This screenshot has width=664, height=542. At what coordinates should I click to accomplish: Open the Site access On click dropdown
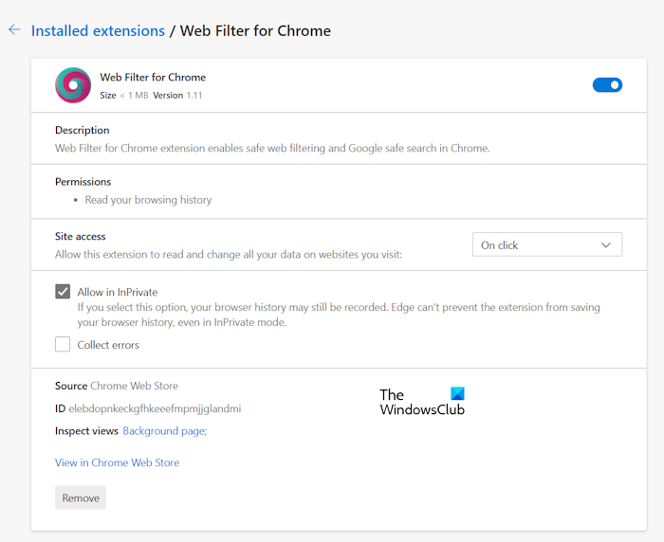coord(547,244)
